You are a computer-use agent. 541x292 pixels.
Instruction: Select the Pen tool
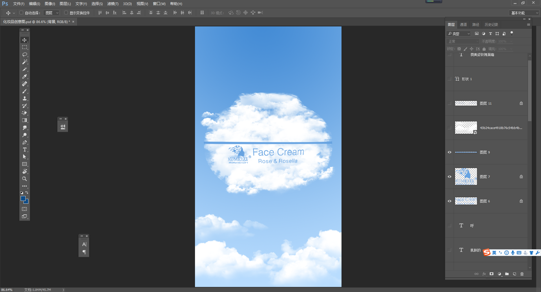[25, 142]
